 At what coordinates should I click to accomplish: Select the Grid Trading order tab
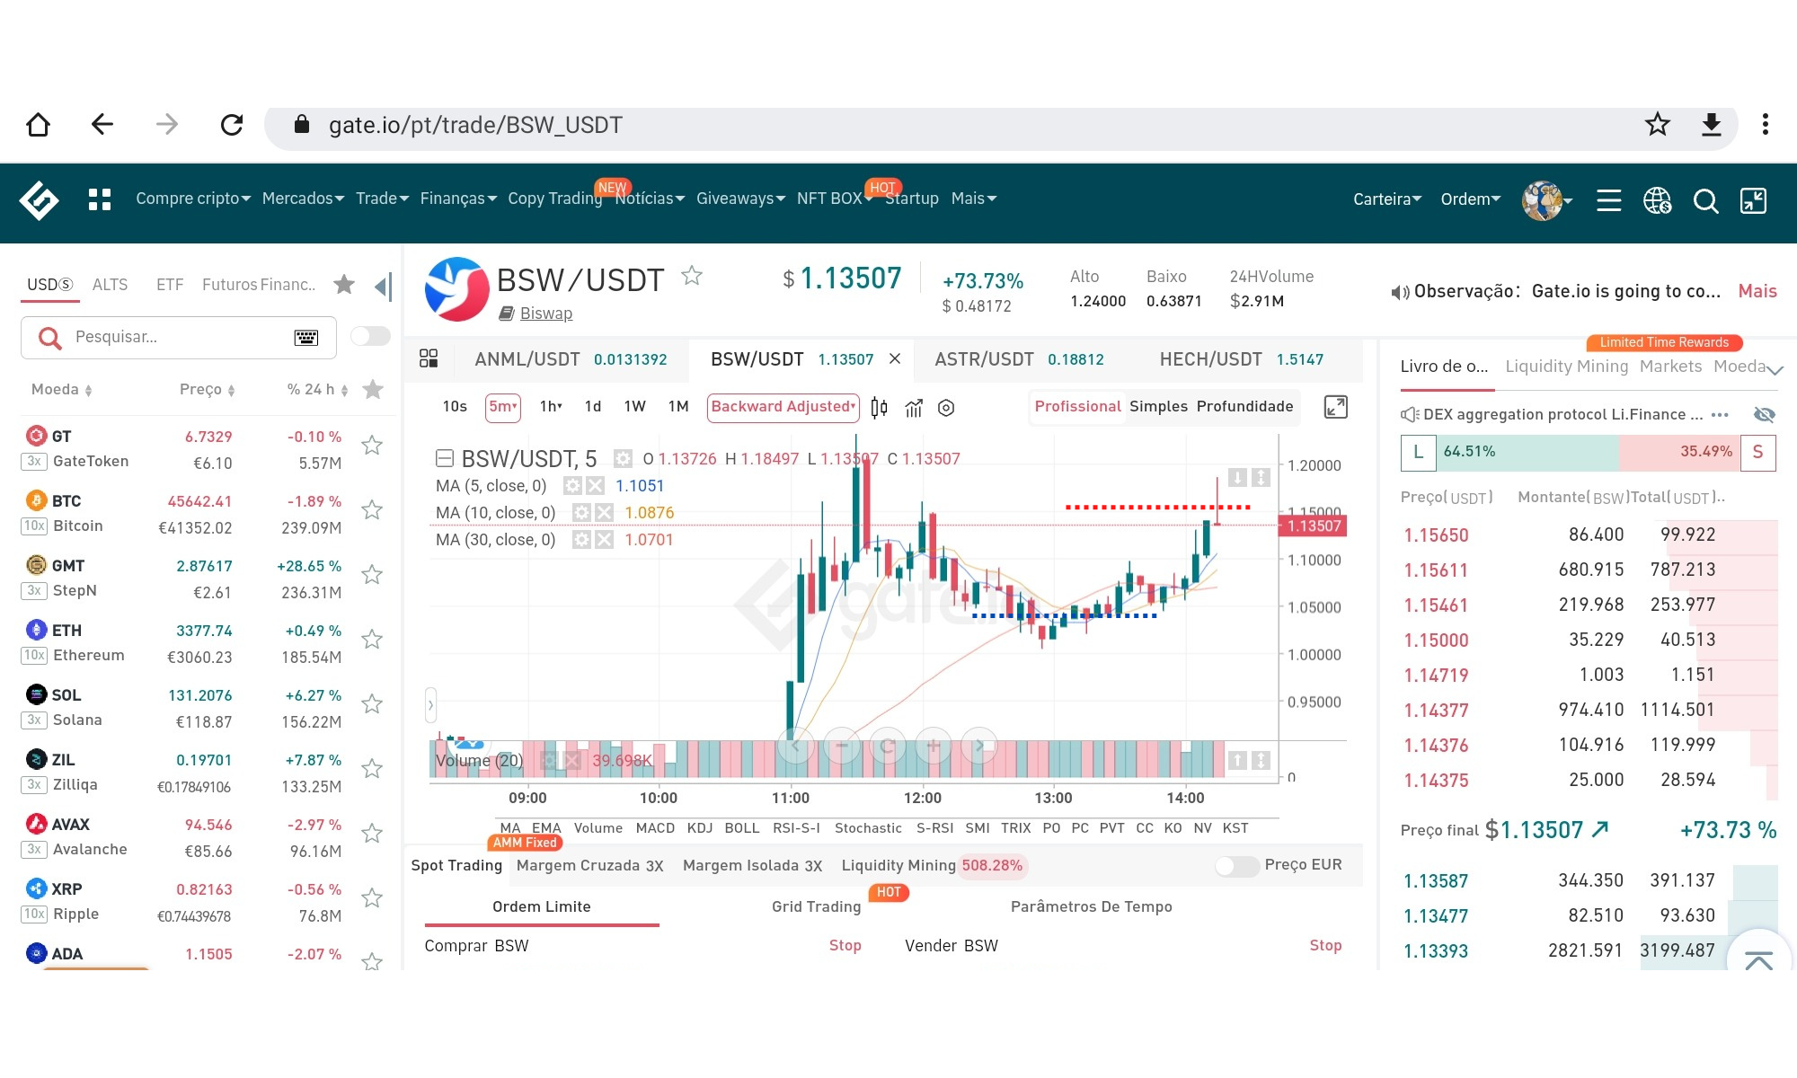(x=816, y=907)
